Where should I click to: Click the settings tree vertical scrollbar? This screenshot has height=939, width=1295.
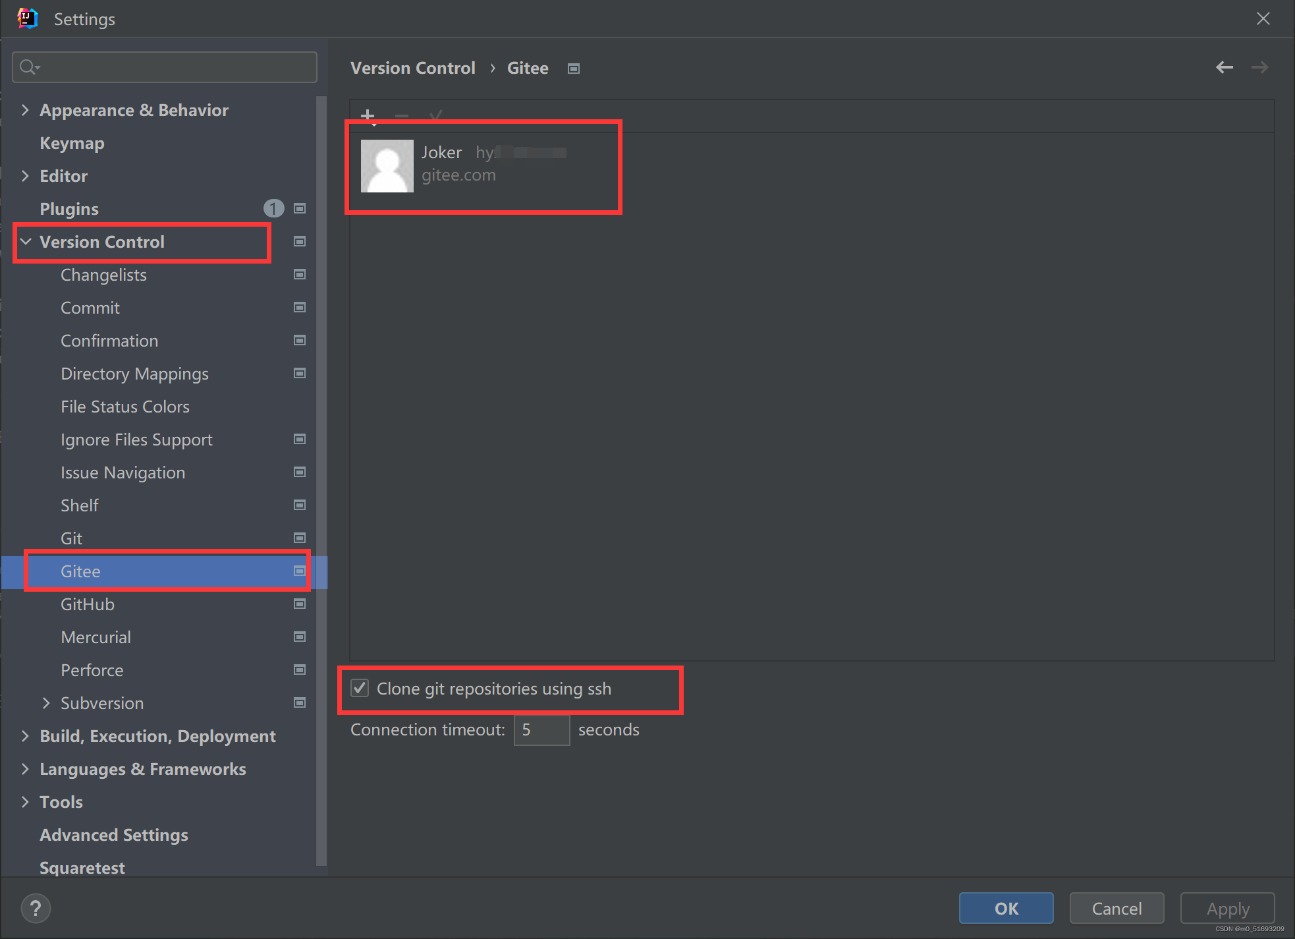pyautogui.click(x=321, y=461)
